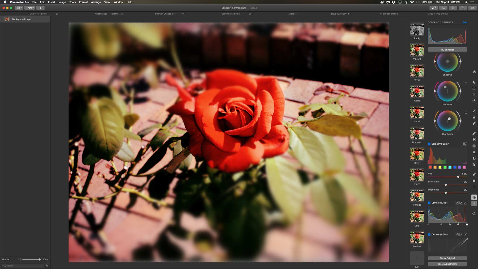Click the share icon in title bar
This screenshot has height=269, width=478.
tap(463, 8)
